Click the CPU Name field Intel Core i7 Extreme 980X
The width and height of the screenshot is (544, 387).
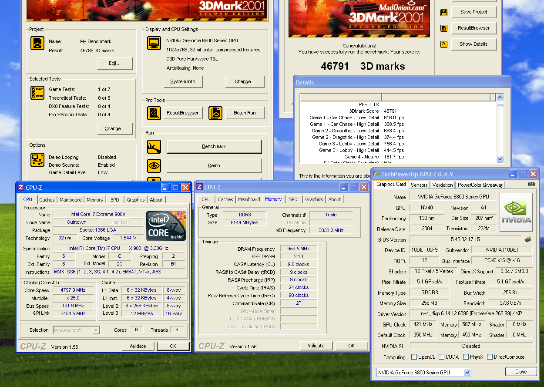pos(98,214)
